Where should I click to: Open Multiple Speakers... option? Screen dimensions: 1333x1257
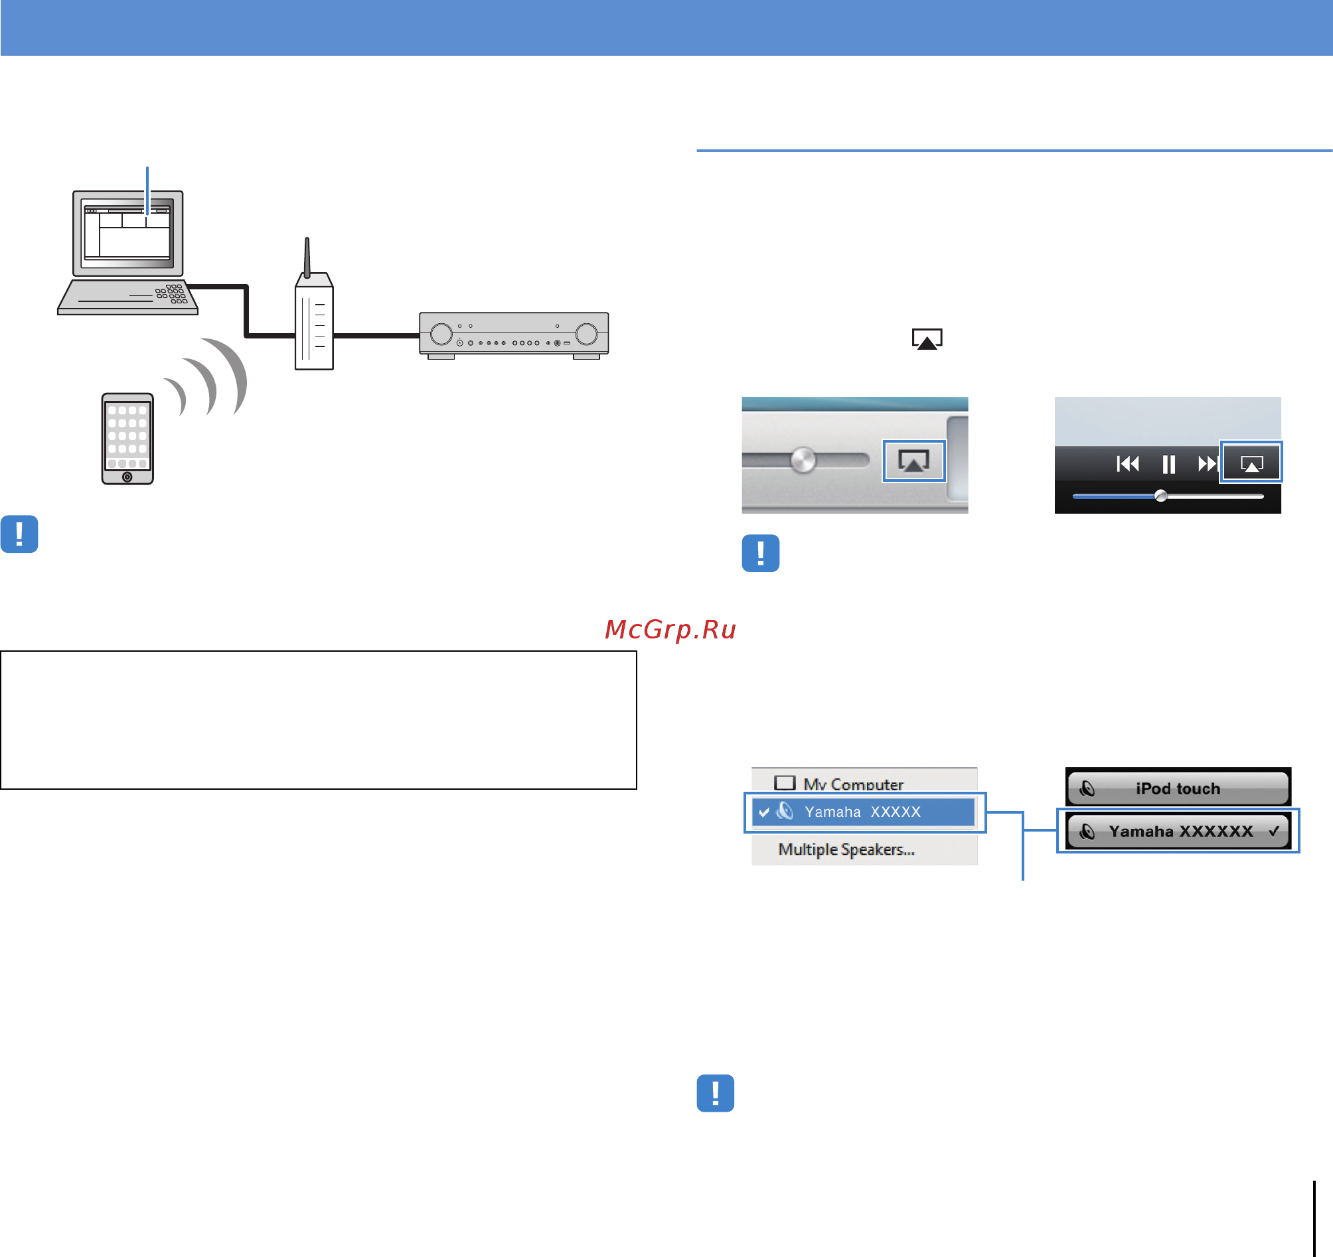[x=846, y=850]
